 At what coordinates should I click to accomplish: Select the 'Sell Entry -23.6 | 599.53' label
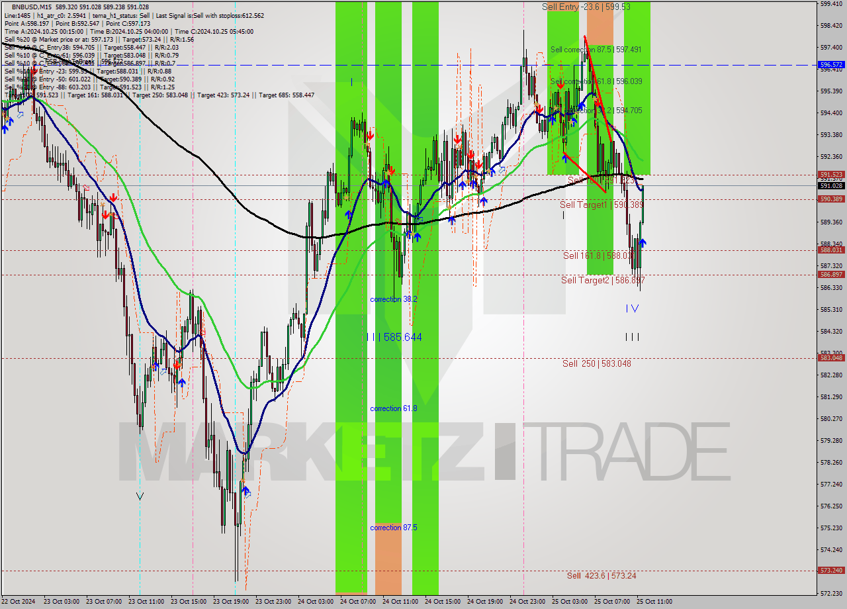tap(586, 7)
